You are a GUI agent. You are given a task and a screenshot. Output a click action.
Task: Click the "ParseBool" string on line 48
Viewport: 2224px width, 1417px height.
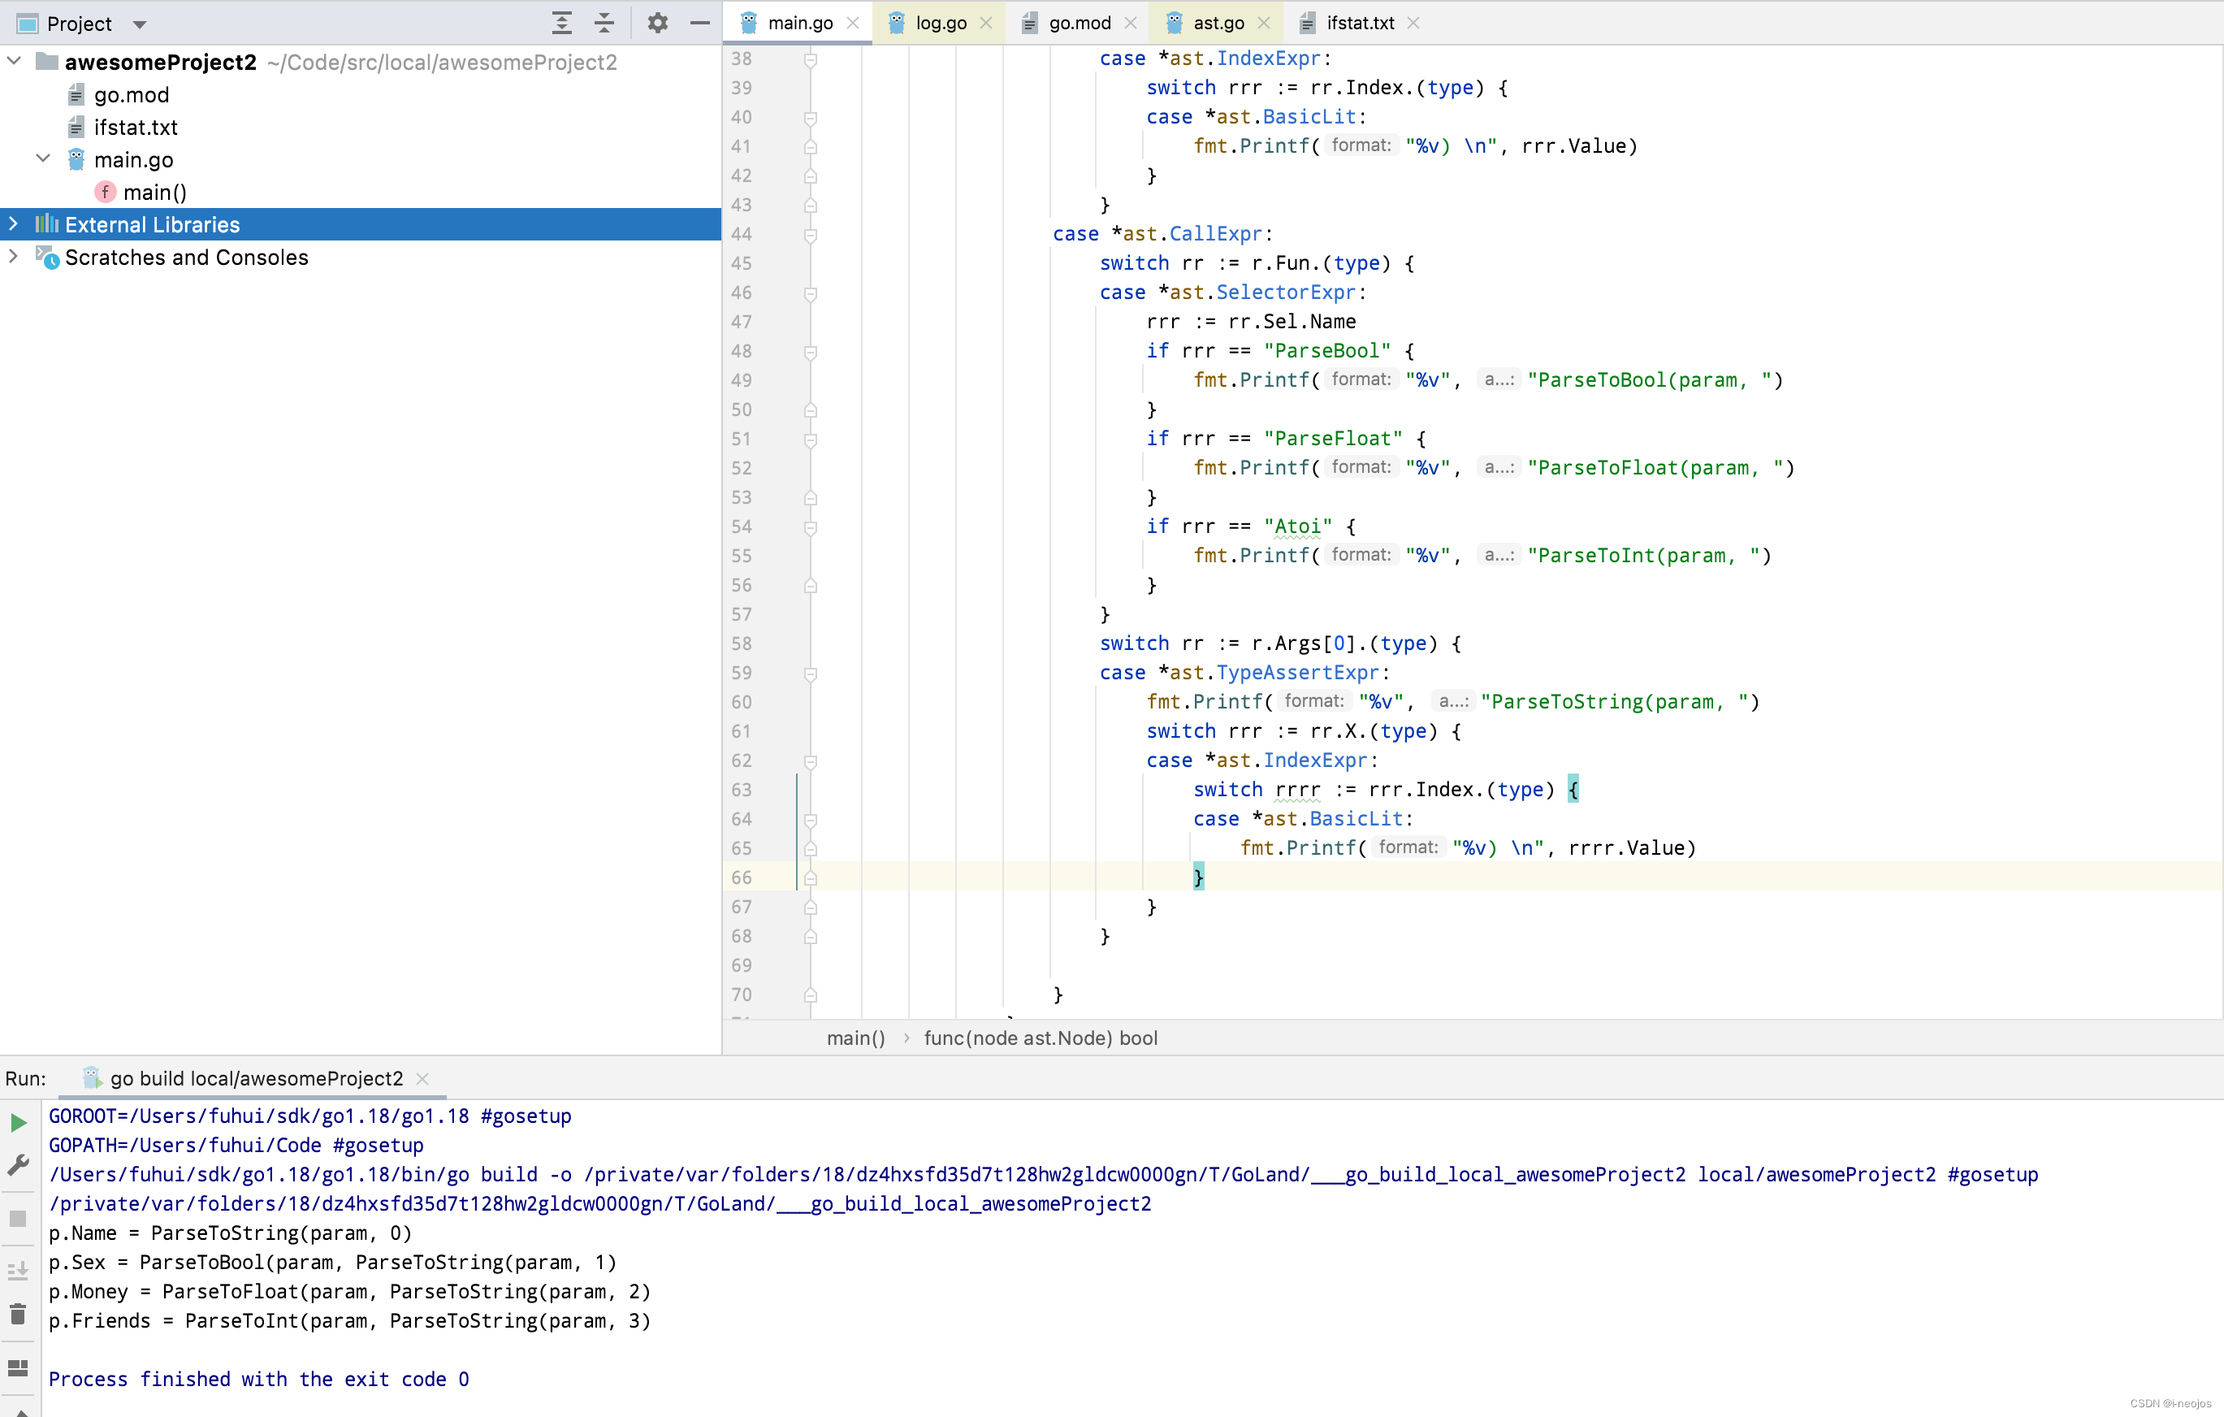pyautogui.click(x=1326, y=350)
